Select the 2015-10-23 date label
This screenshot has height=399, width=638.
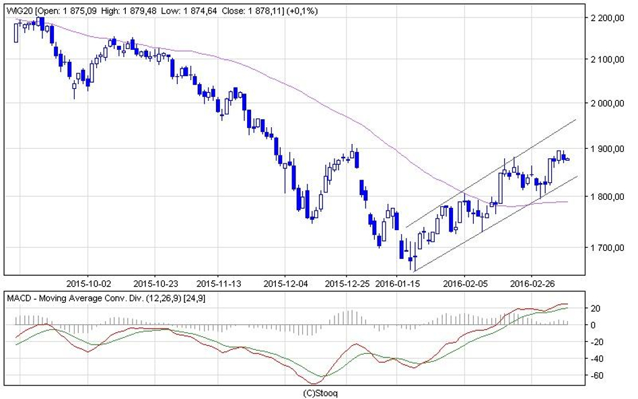[155, 283]
